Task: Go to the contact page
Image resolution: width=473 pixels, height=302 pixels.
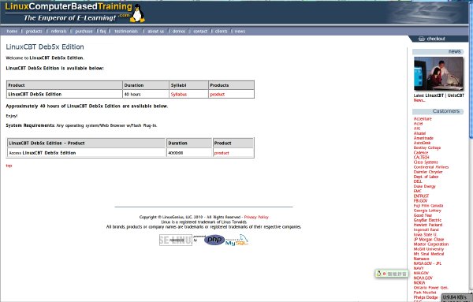Action: (200, 32)
